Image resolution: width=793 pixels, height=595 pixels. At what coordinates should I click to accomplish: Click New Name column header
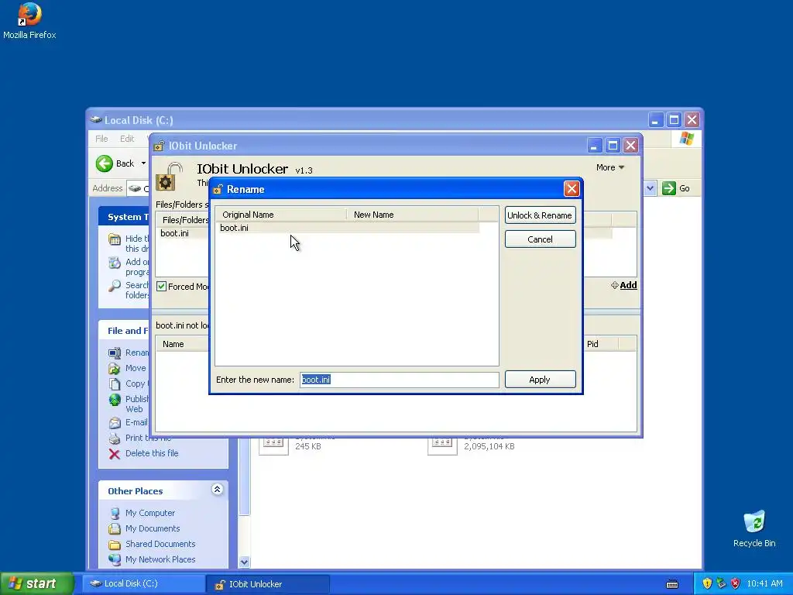412,215
